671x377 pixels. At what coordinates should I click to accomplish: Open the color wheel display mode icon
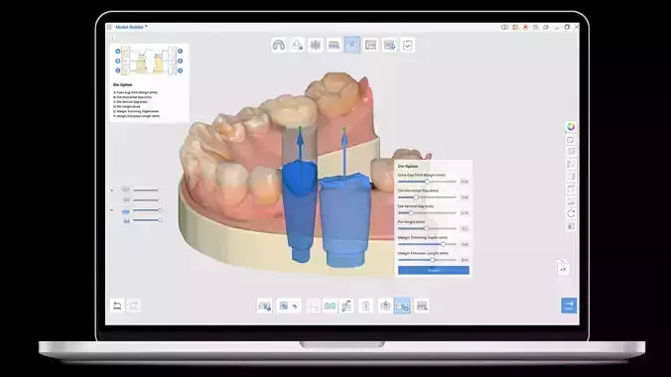coord(571,127)
